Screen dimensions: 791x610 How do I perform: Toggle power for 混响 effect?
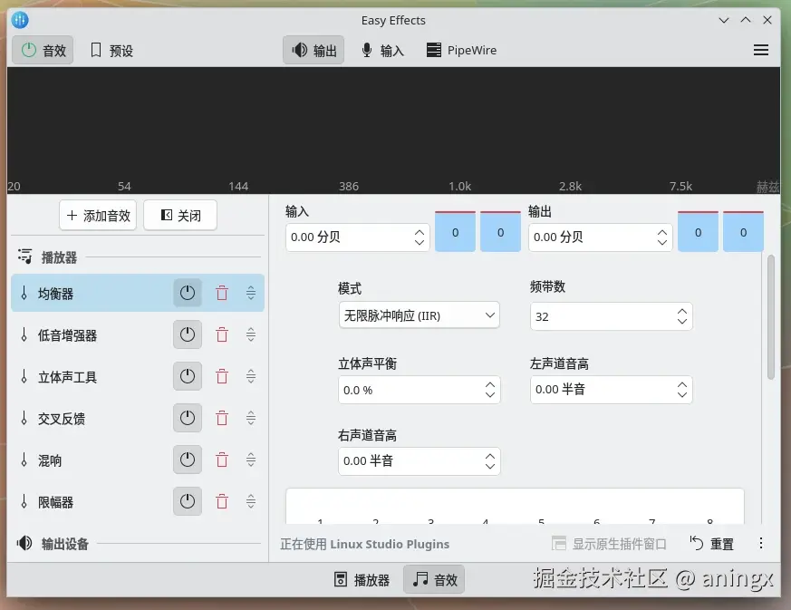point(188,460)
